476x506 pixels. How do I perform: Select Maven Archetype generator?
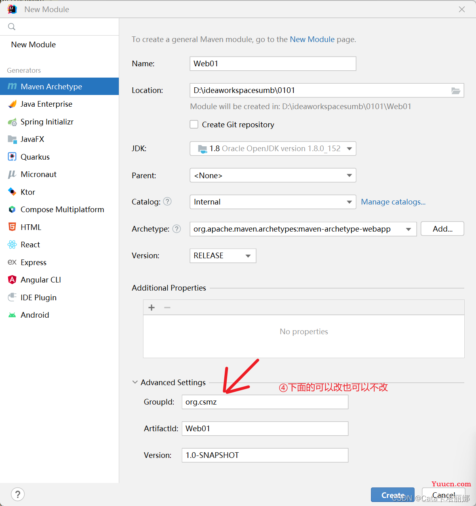click(59, 86)
